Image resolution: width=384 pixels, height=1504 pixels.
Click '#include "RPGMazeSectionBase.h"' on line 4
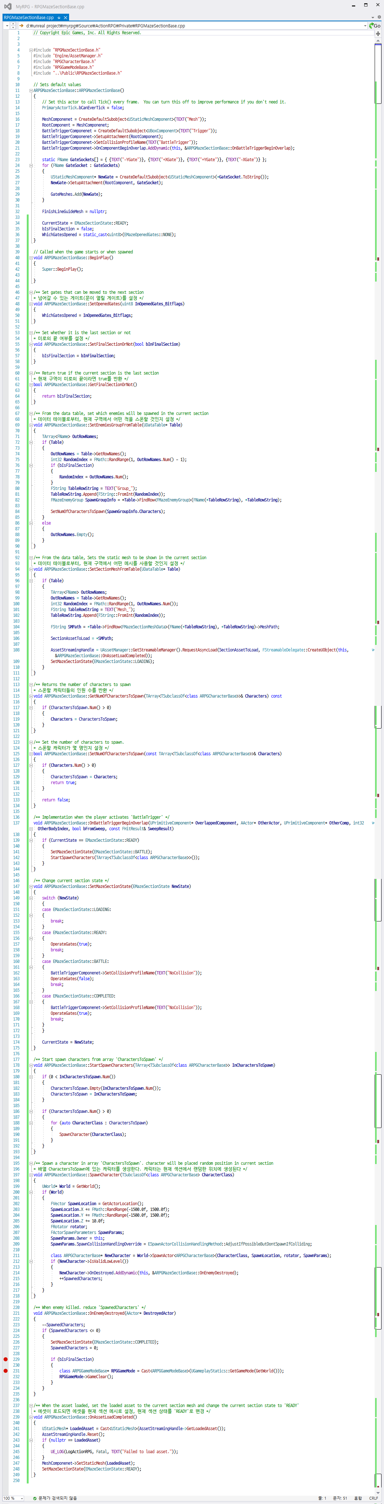pos(67,50)
